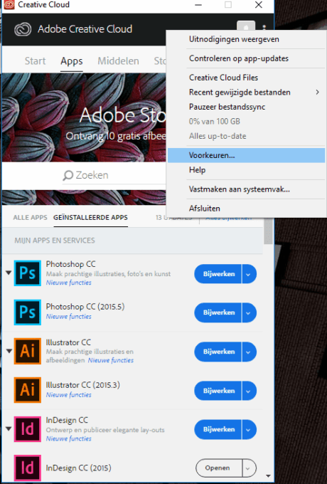Click the Zoeken search field
This screenshot has height=484, width=327.
click(x=114, y=176)
